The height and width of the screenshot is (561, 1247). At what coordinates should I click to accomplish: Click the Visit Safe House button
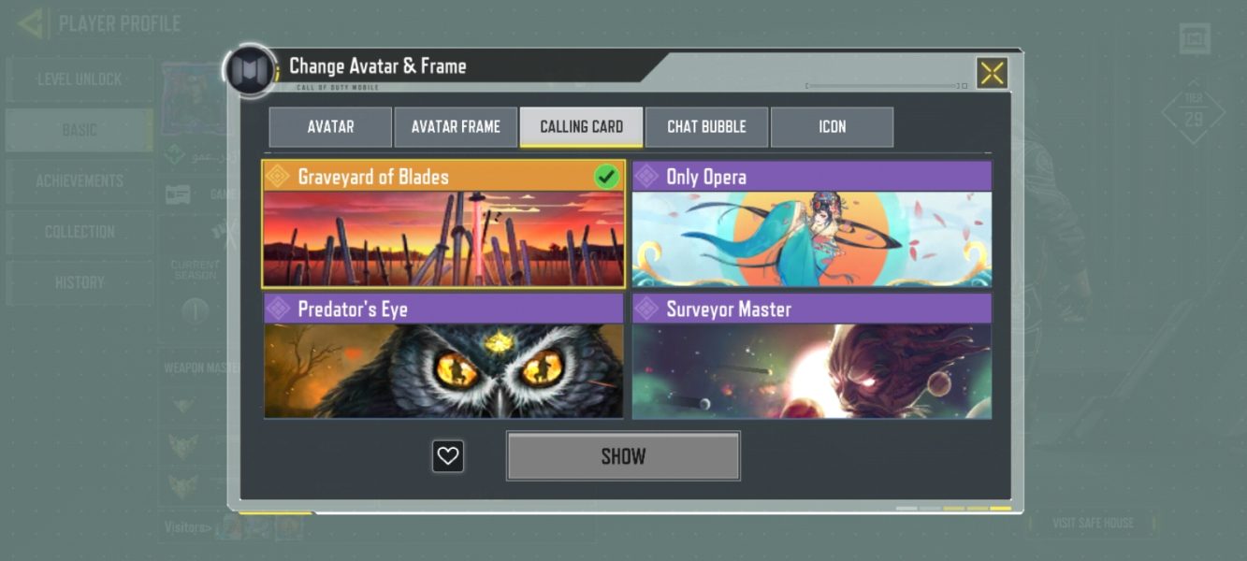click(1092, 524)
